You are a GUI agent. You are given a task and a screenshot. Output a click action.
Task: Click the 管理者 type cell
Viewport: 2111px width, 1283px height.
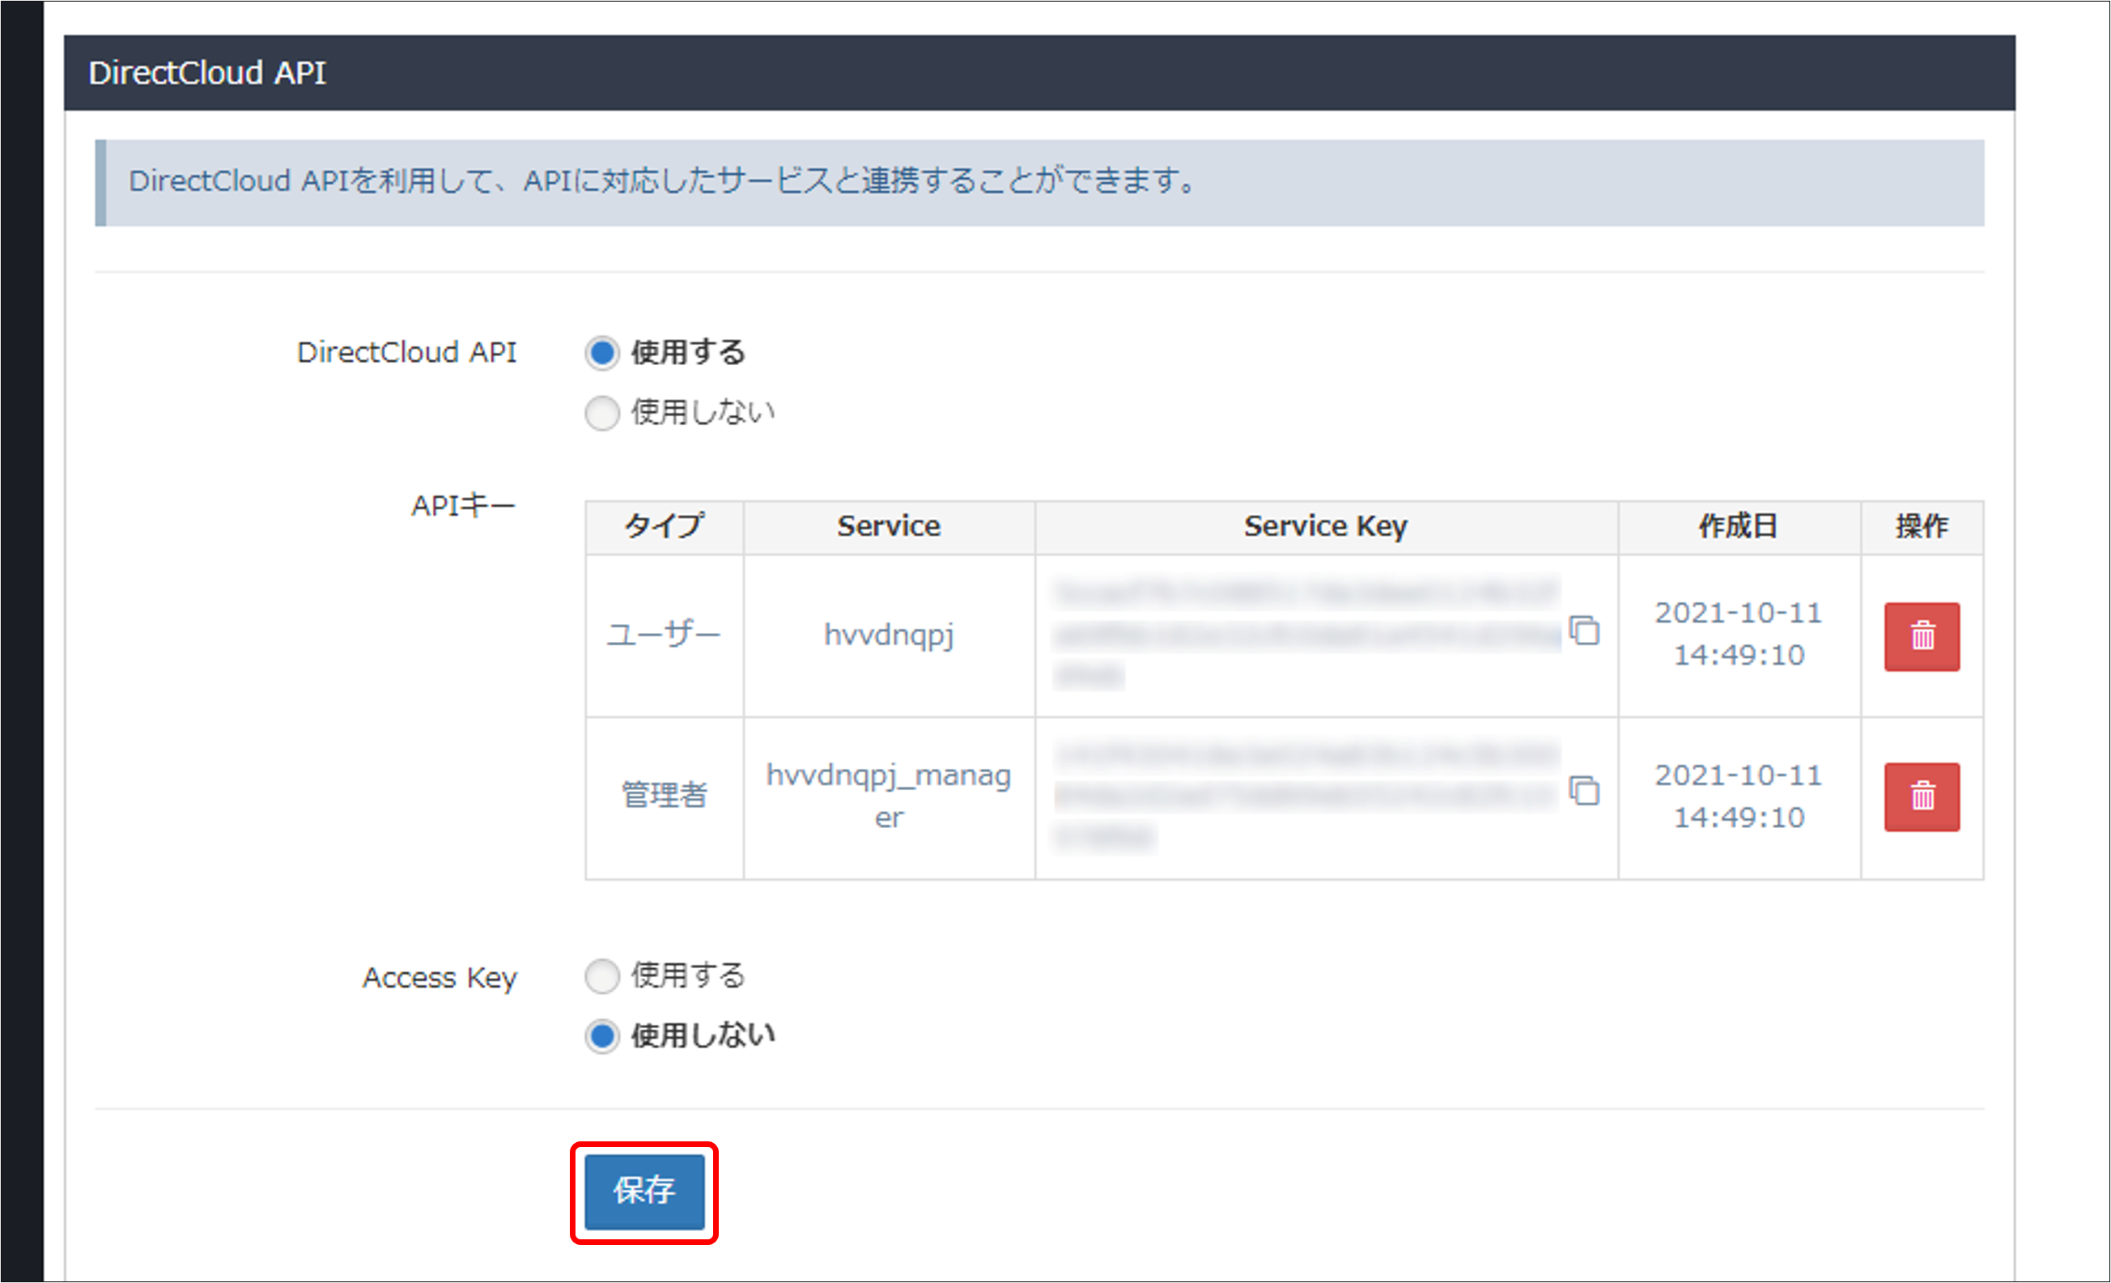tap(665, 797)
